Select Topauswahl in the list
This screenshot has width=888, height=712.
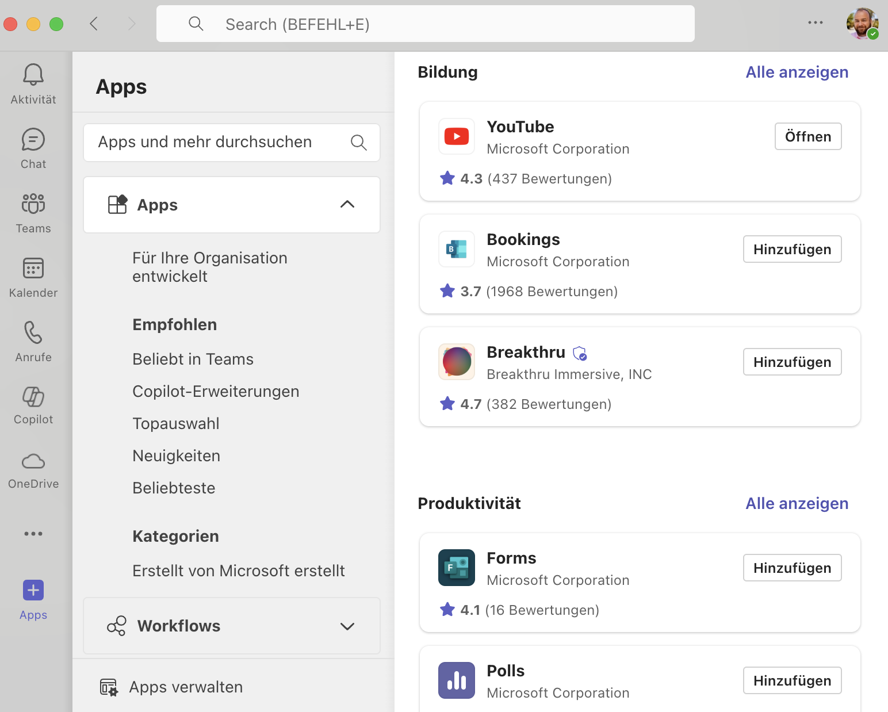176,424
